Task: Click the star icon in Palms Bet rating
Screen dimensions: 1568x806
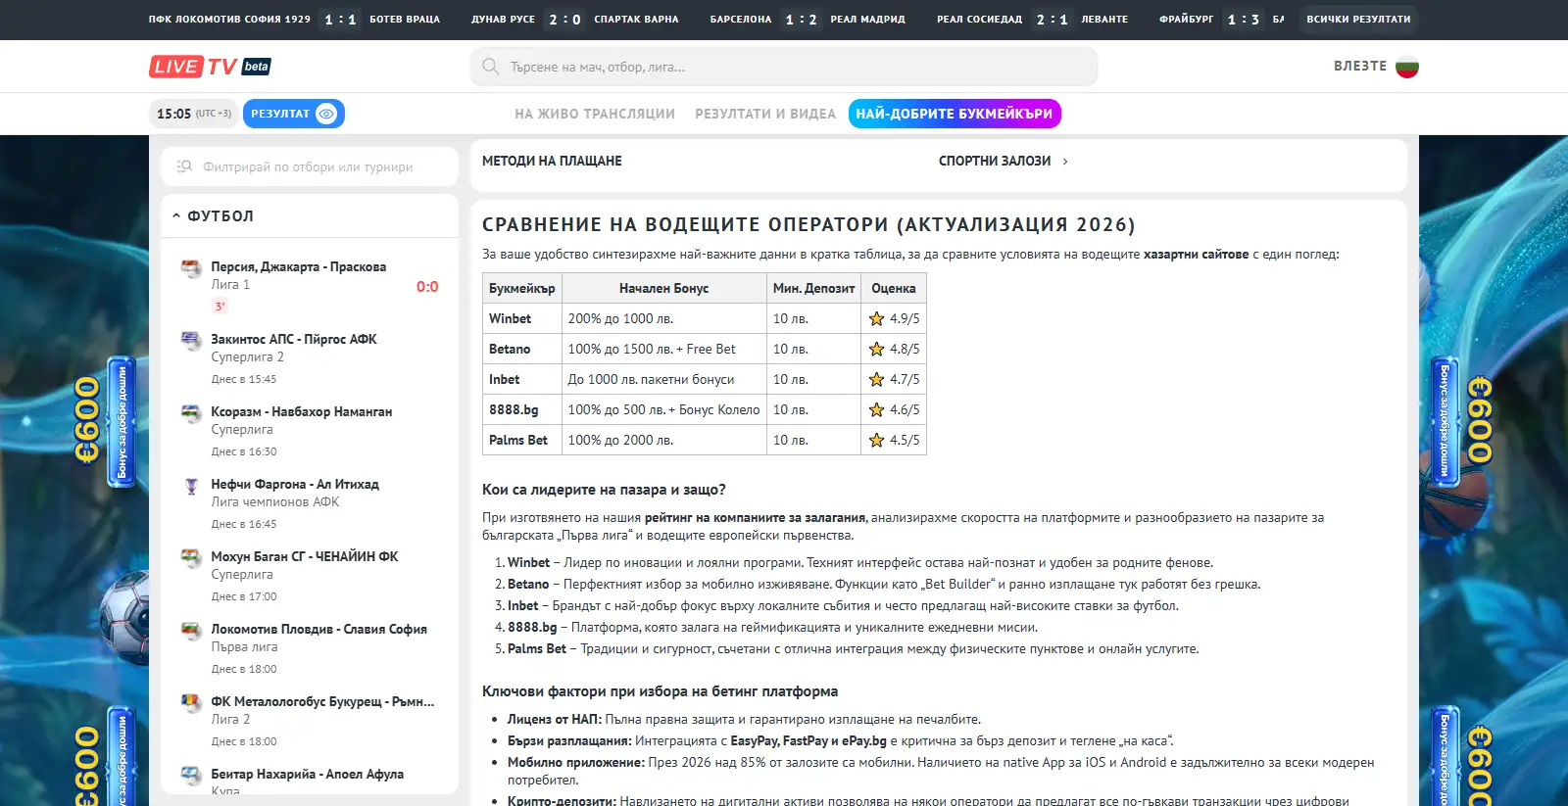Action: (x=877, y=440)
